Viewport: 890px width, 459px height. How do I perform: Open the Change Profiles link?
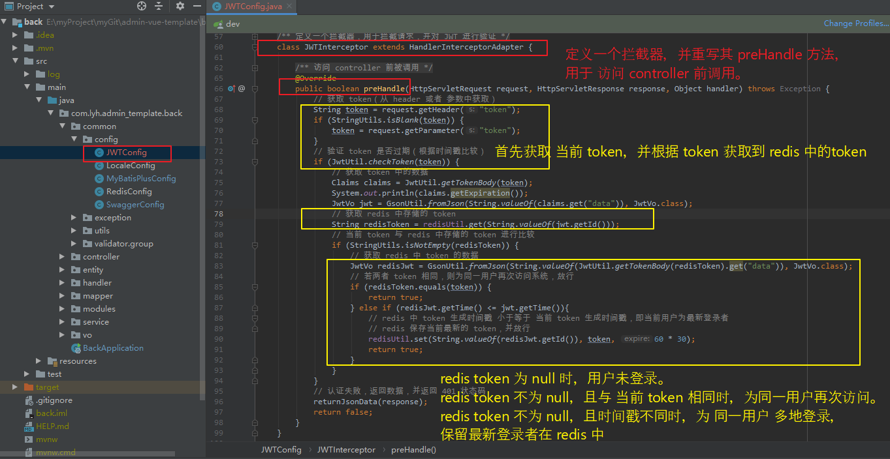click(856, 23)
